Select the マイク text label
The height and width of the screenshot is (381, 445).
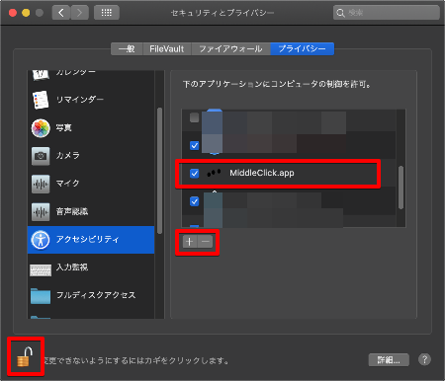(68, 184)
